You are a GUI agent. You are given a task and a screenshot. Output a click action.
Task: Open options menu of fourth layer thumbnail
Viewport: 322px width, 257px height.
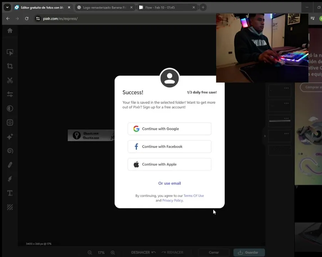coord(286,133)
